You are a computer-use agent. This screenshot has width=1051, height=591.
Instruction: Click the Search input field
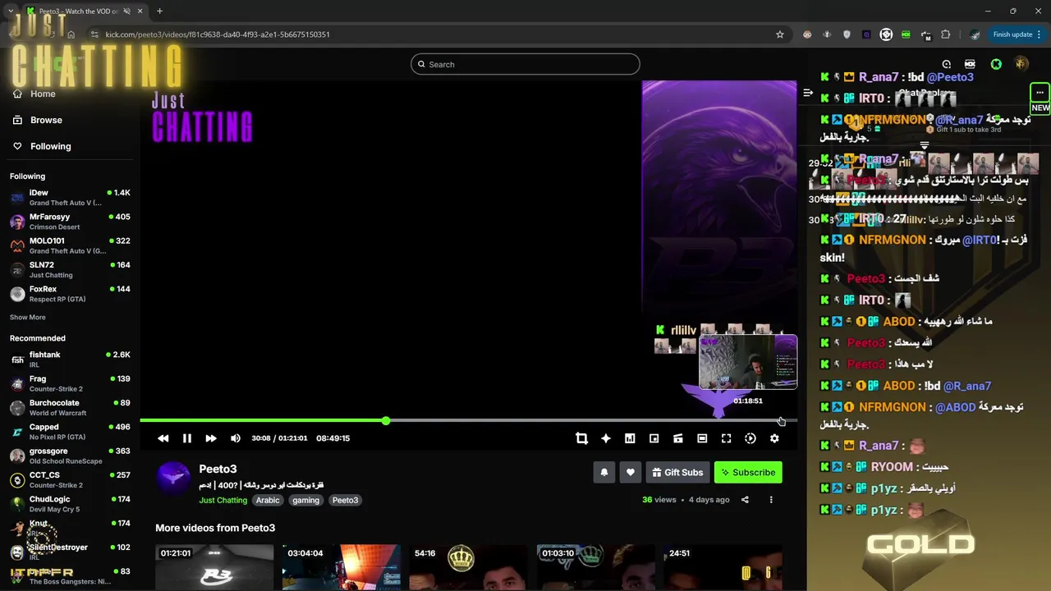(525, 64)
